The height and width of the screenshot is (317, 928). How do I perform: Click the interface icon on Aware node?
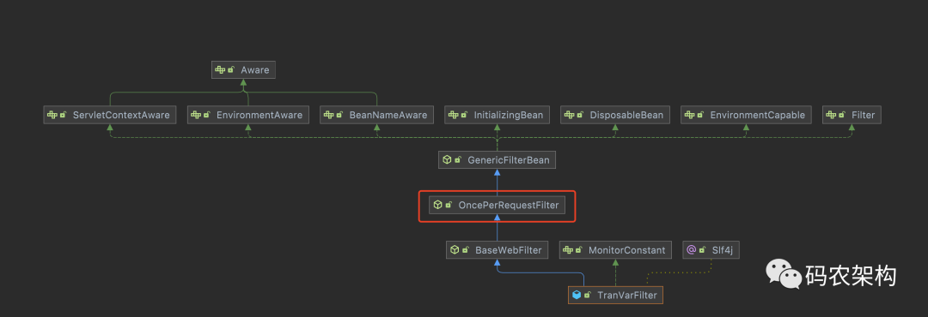[220, 69]
